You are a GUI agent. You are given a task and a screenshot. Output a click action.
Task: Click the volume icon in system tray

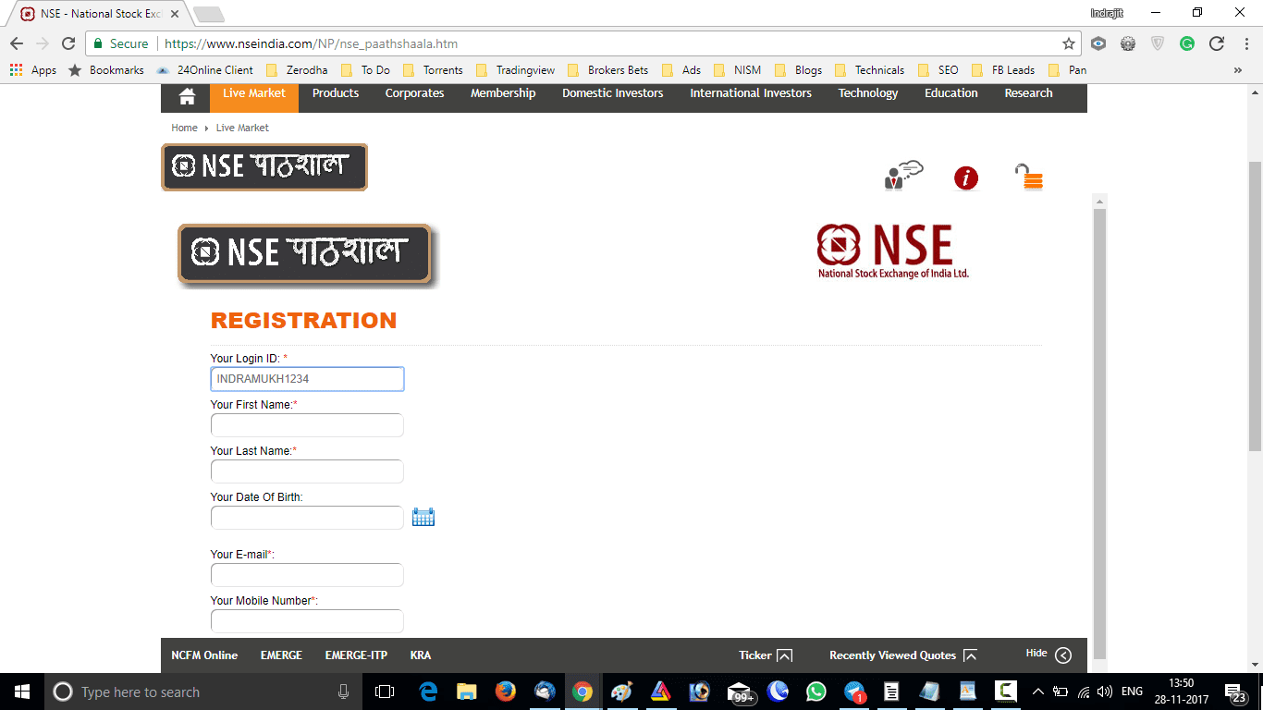[1104, 692]
